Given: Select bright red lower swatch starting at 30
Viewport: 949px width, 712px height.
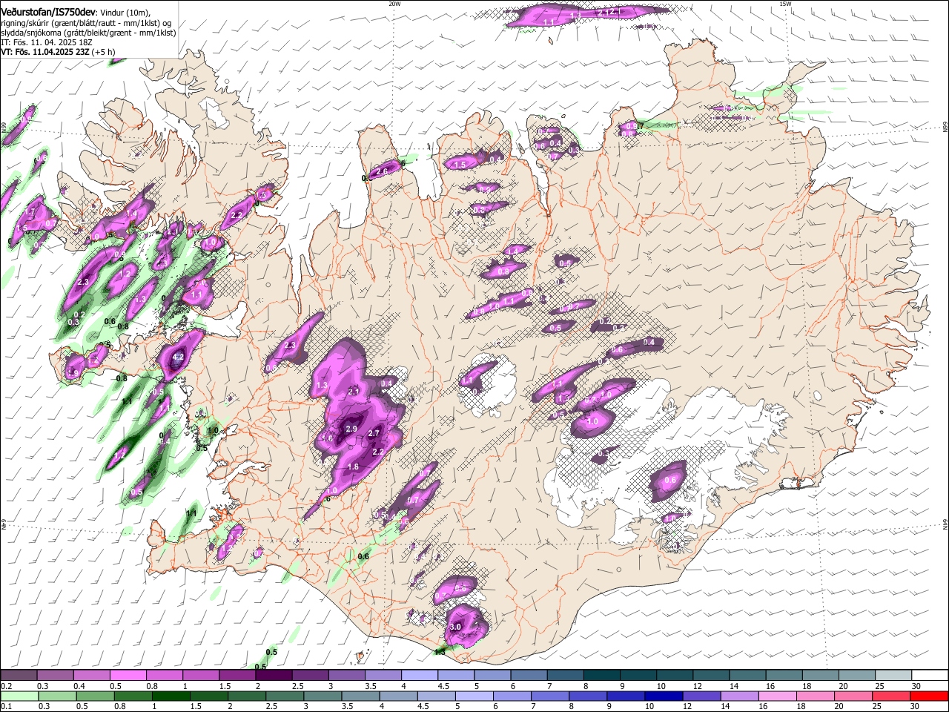Looking at the screenshot, I should pyautogui.click(x=929, y=696).
